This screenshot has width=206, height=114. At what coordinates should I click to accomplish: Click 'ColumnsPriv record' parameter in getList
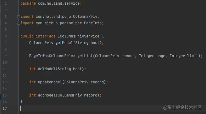pos(115,56)
